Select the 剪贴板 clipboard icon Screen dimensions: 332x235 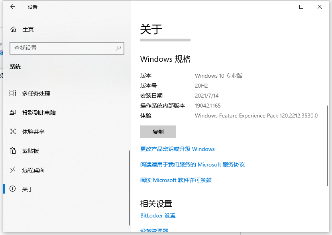point(13,151)
